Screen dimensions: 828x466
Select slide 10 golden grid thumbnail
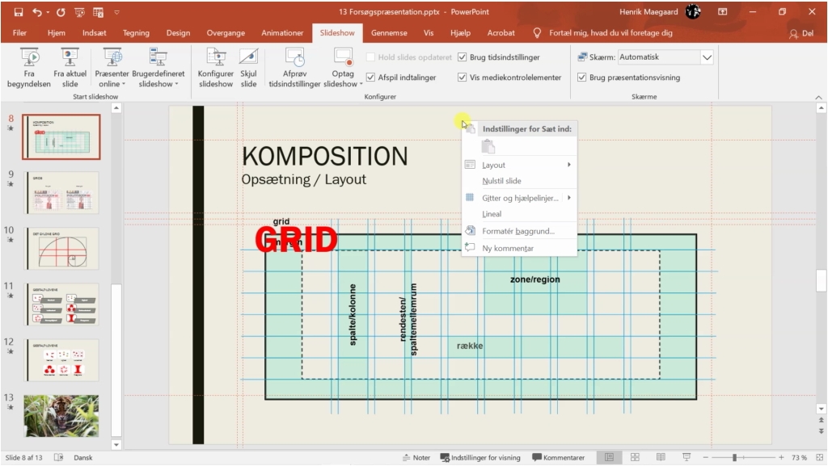(61, 248)
